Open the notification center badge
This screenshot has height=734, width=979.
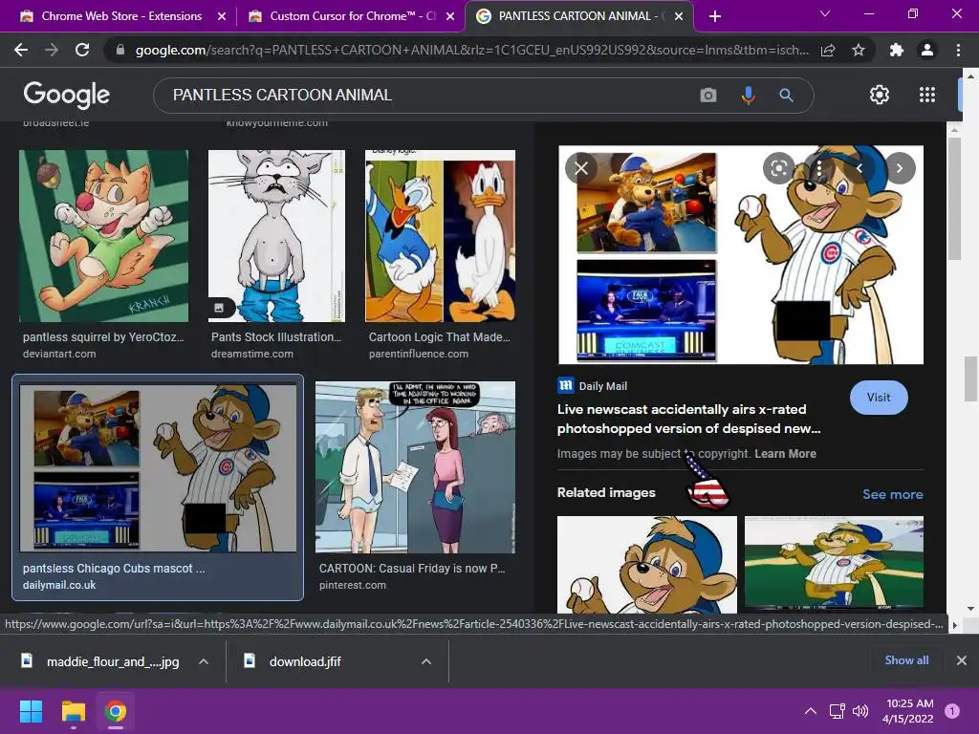point(952,710)
